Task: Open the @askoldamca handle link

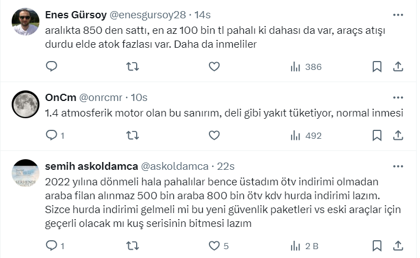Action: coord(175,166)
